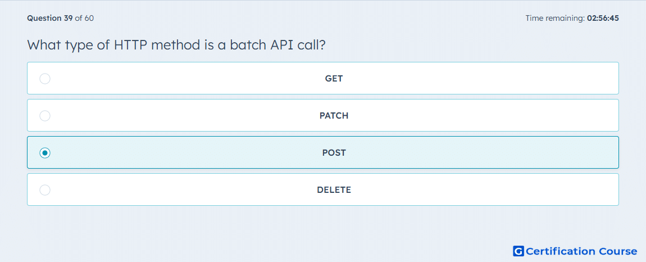The width and height of the screenshot is (646, 262).
Task: Click the Time remaining label
Action: point(556,18)
